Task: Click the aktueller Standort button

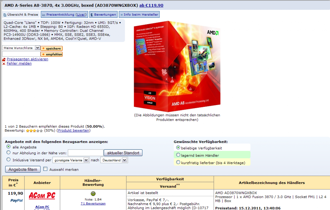Action: coord(123,153)
